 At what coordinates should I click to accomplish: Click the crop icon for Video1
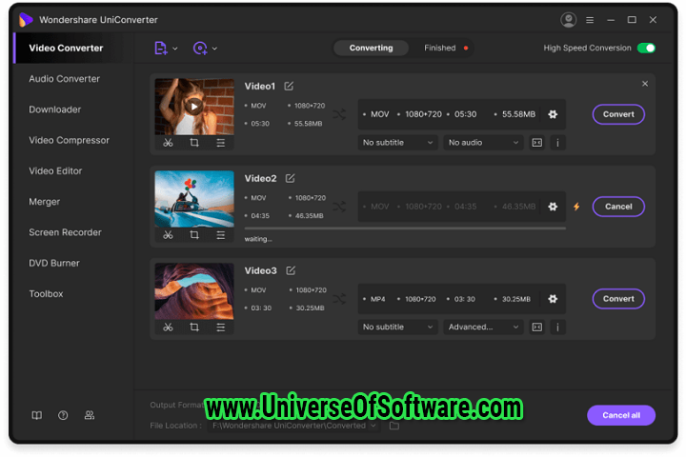(x=194, y=143)
